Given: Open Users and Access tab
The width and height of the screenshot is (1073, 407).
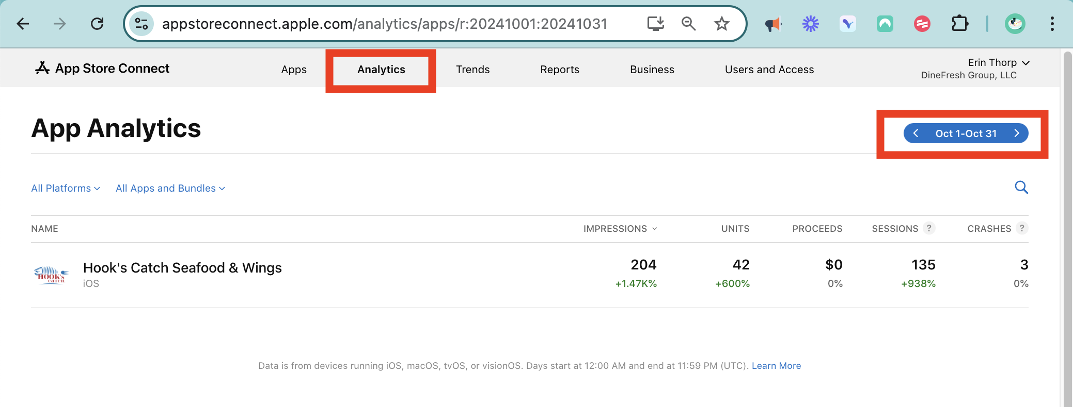Looking at the screenshot, I should pyautogui.click(x=769, y=70).
